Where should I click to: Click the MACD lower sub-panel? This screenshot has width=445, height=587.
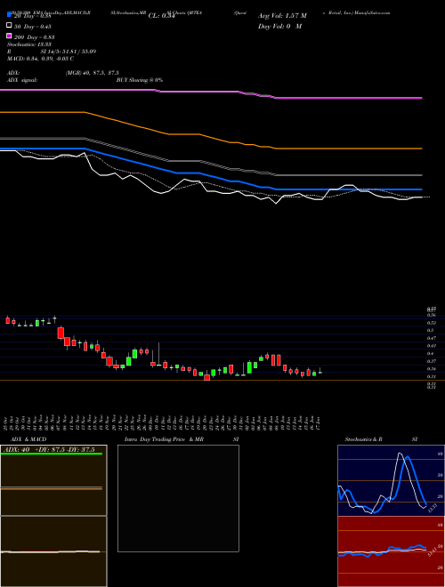coord(53,551)
